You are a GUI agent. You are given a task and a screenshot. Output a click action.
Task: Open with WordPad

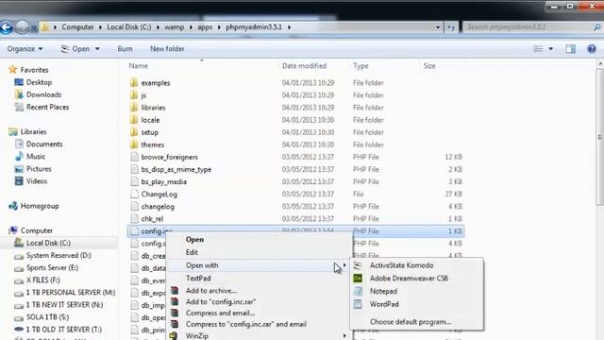coord(384,304)
